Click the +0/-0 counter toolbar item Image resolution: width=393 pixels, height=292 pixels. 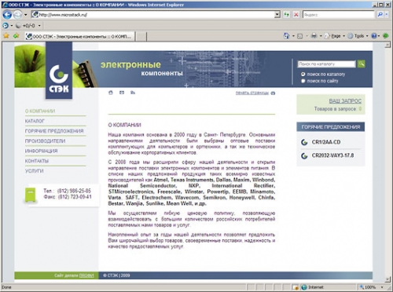pyautogui.click(x=25, y=26)
